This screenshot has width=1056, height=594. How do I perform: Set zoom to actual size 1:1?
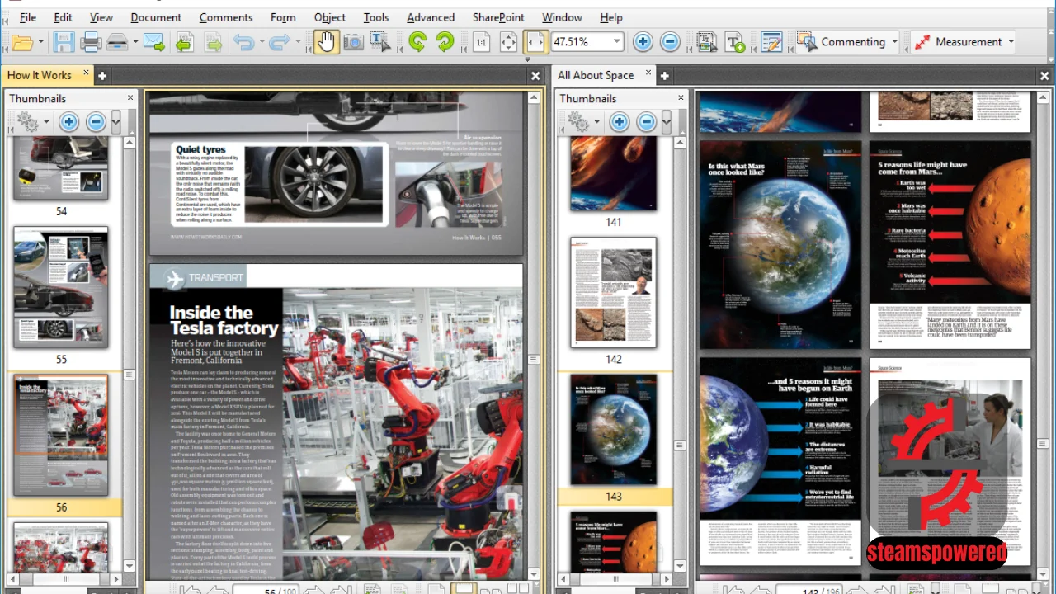(482, 42)
